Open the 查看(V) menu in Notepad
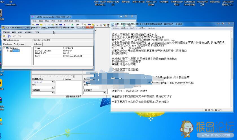 pos(142,28)
